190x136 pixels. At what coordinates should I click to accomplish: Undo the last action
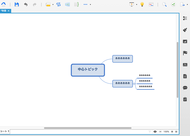click(26, 5)
